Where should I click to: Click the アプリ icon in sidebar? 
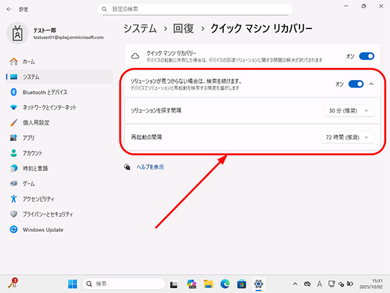(14, 138)
